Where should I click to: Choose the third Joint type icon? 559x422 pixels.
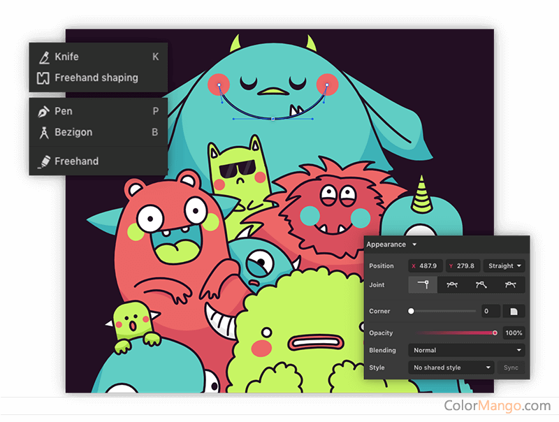click(x=481, y=285)
